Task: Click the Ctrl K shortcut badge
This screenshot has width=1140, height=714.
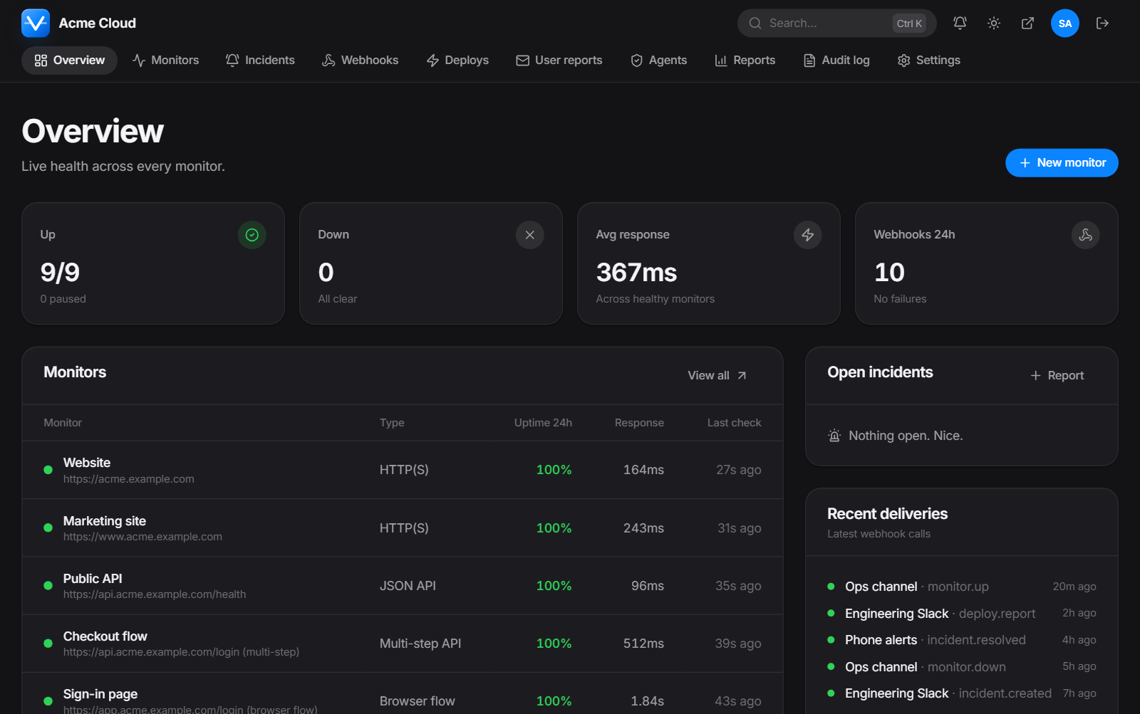Action: [909, 23]
